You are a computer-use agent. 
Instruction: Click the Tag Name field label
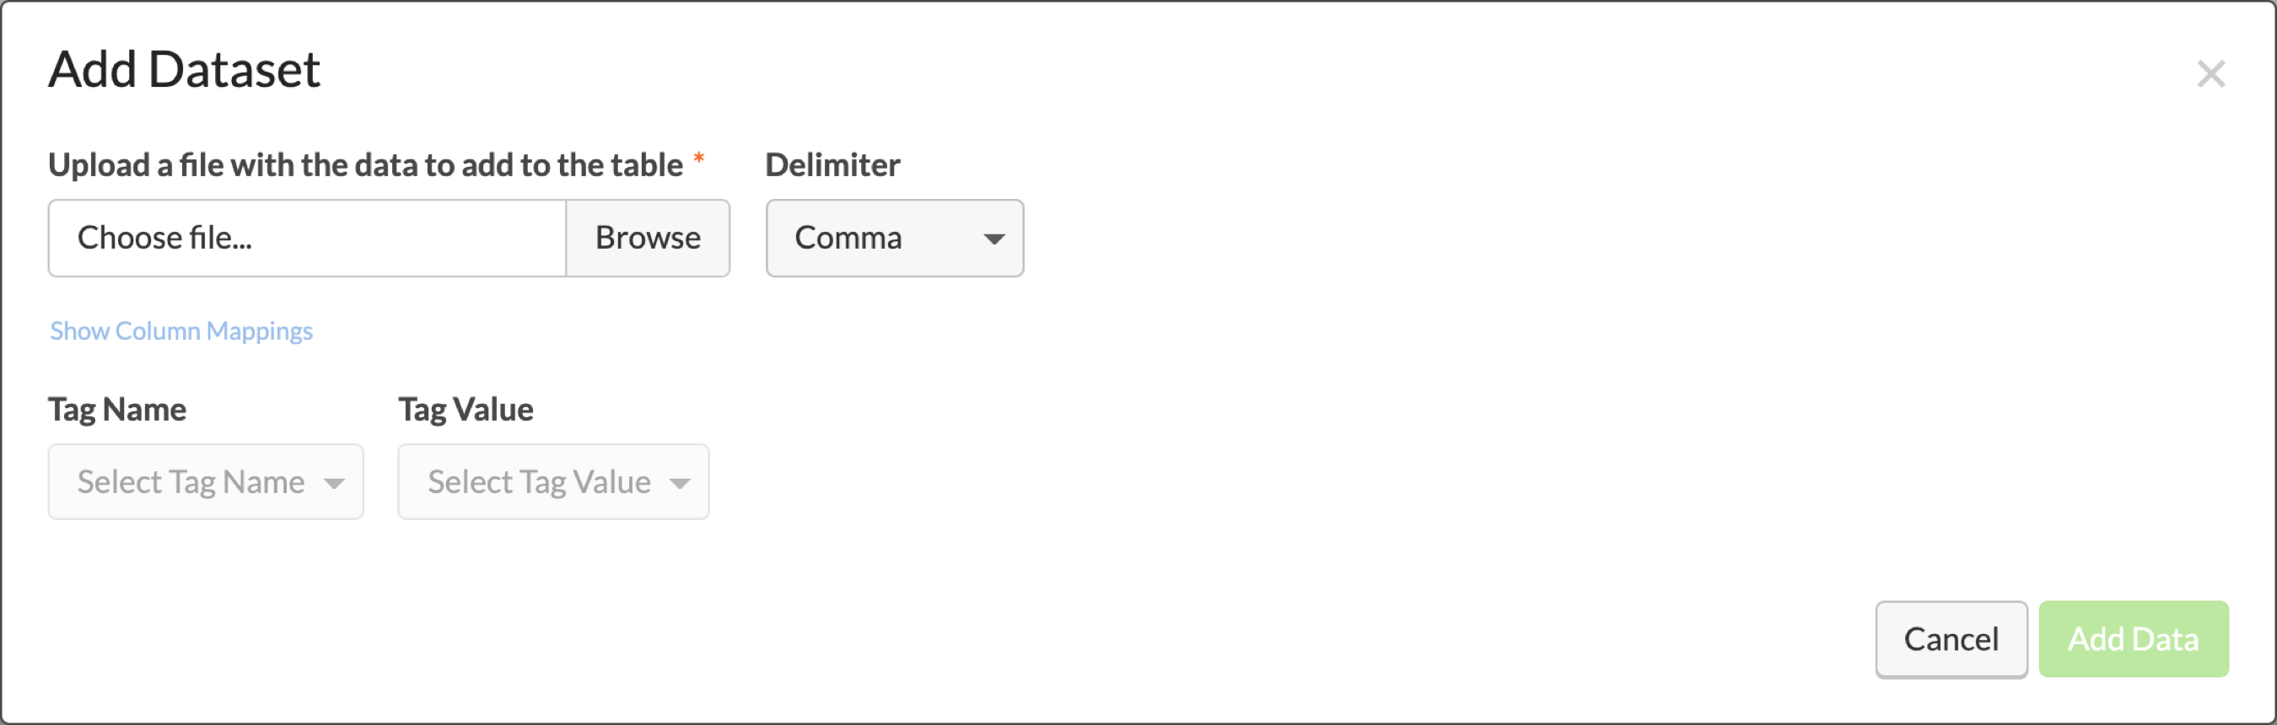116,410
